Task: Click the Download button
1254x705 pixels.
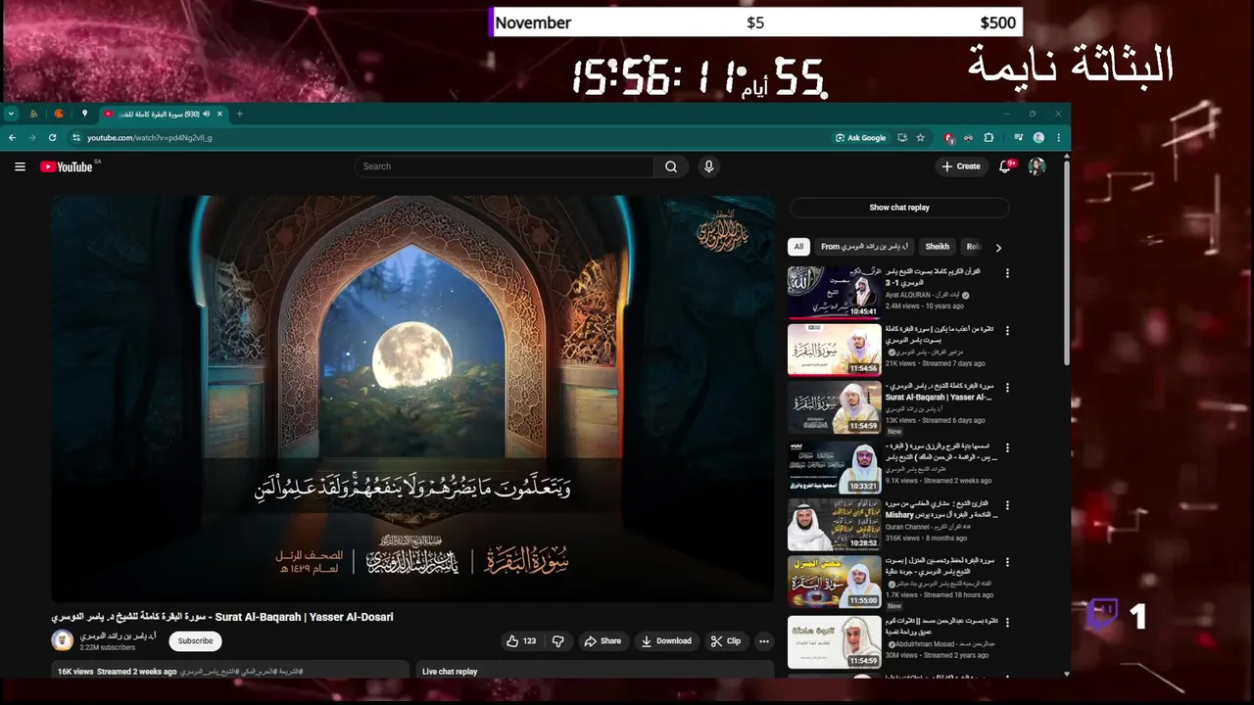Action: click(666, 641)
